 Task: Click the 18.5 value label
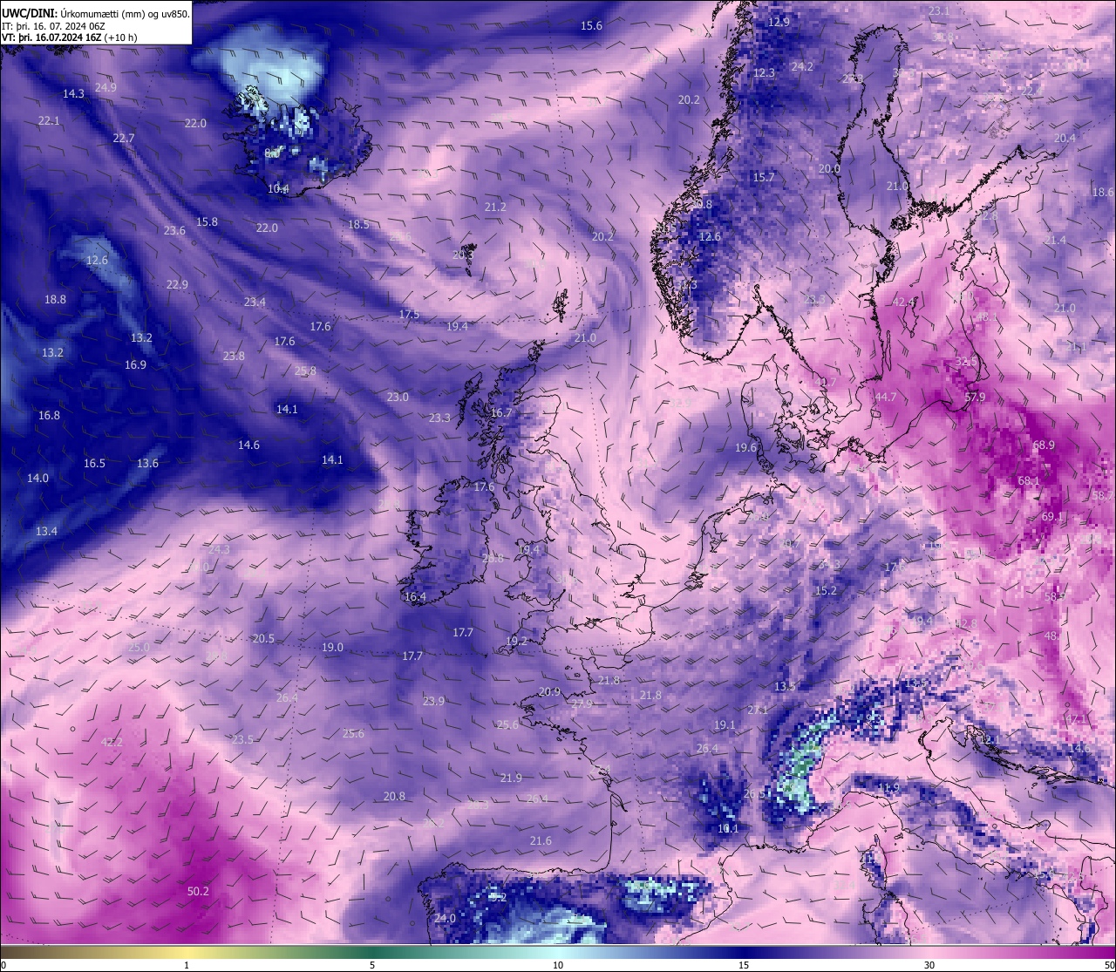pyautogui.click(x=358, y=225)
